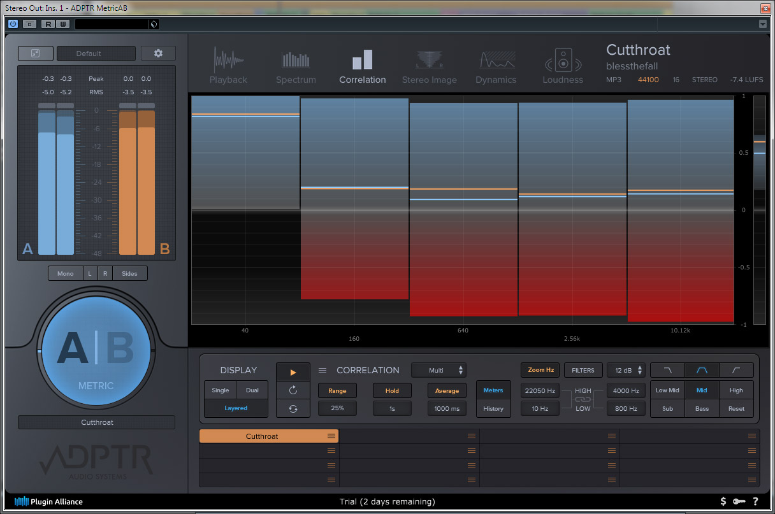Show the Loudness tab
This screenshot has width=775, height=514.
pos(563,66)
